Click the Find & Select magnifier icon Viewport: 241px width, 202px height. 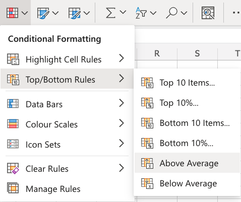(x=171, y=13)
